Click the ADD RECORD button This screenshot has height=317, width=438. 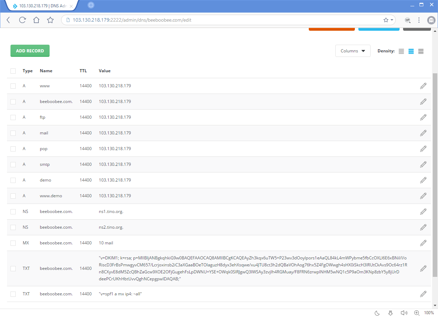[x=30, y=51]
